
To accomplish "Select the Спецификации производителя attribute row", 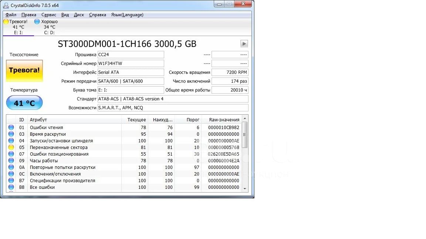I will point(124,180).
